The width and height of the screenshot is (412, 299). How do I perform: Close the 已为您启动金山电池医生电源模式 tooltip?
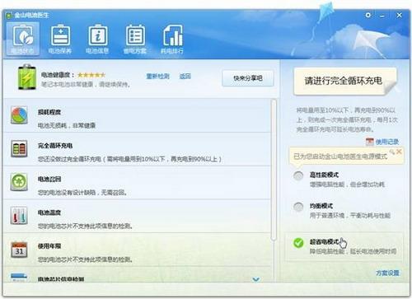click(x=399, y=152)
